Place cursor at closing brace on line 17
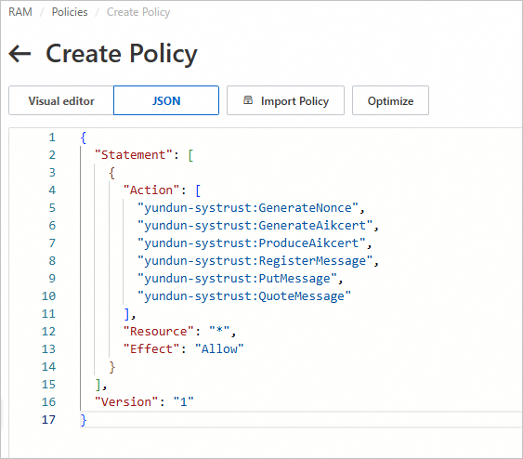 (84, 420)
